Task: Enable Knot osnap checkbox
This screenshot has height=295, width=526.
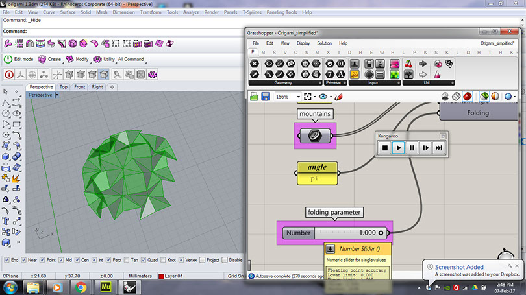Action: 163,260
